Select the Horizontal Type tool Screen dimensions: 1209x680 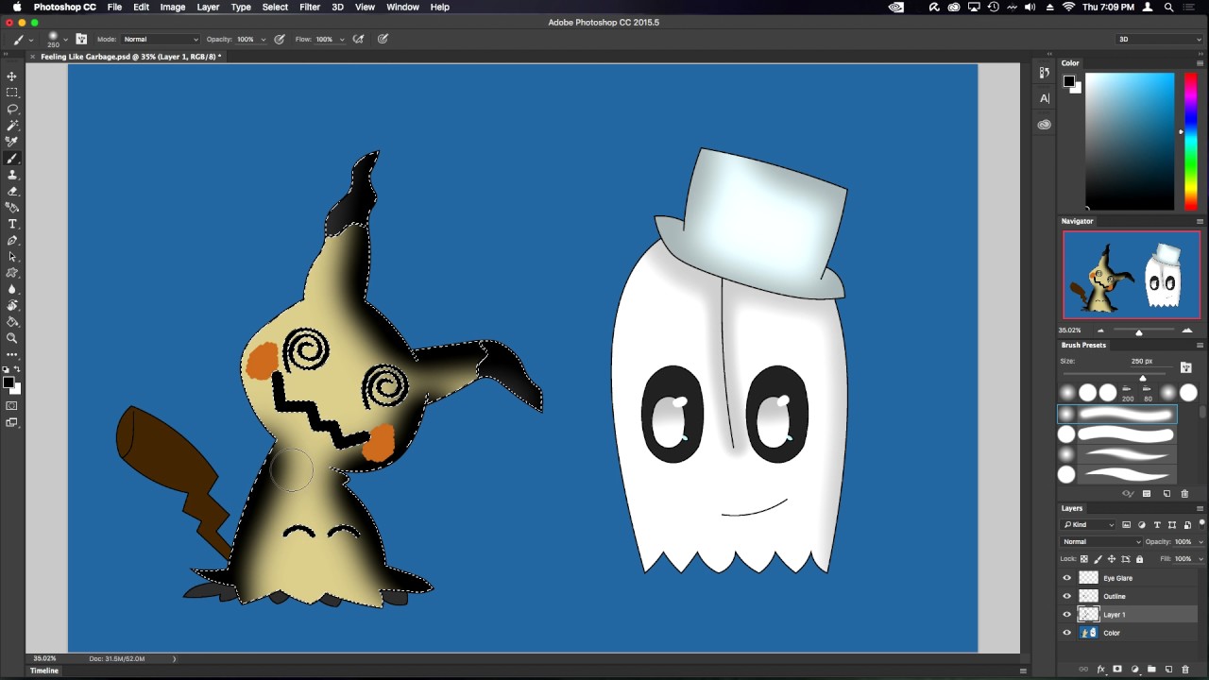click(x=12, y=224)
